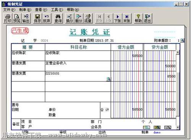Open 预览 print preview
This screenshot has height=140, width=191.
17,18
